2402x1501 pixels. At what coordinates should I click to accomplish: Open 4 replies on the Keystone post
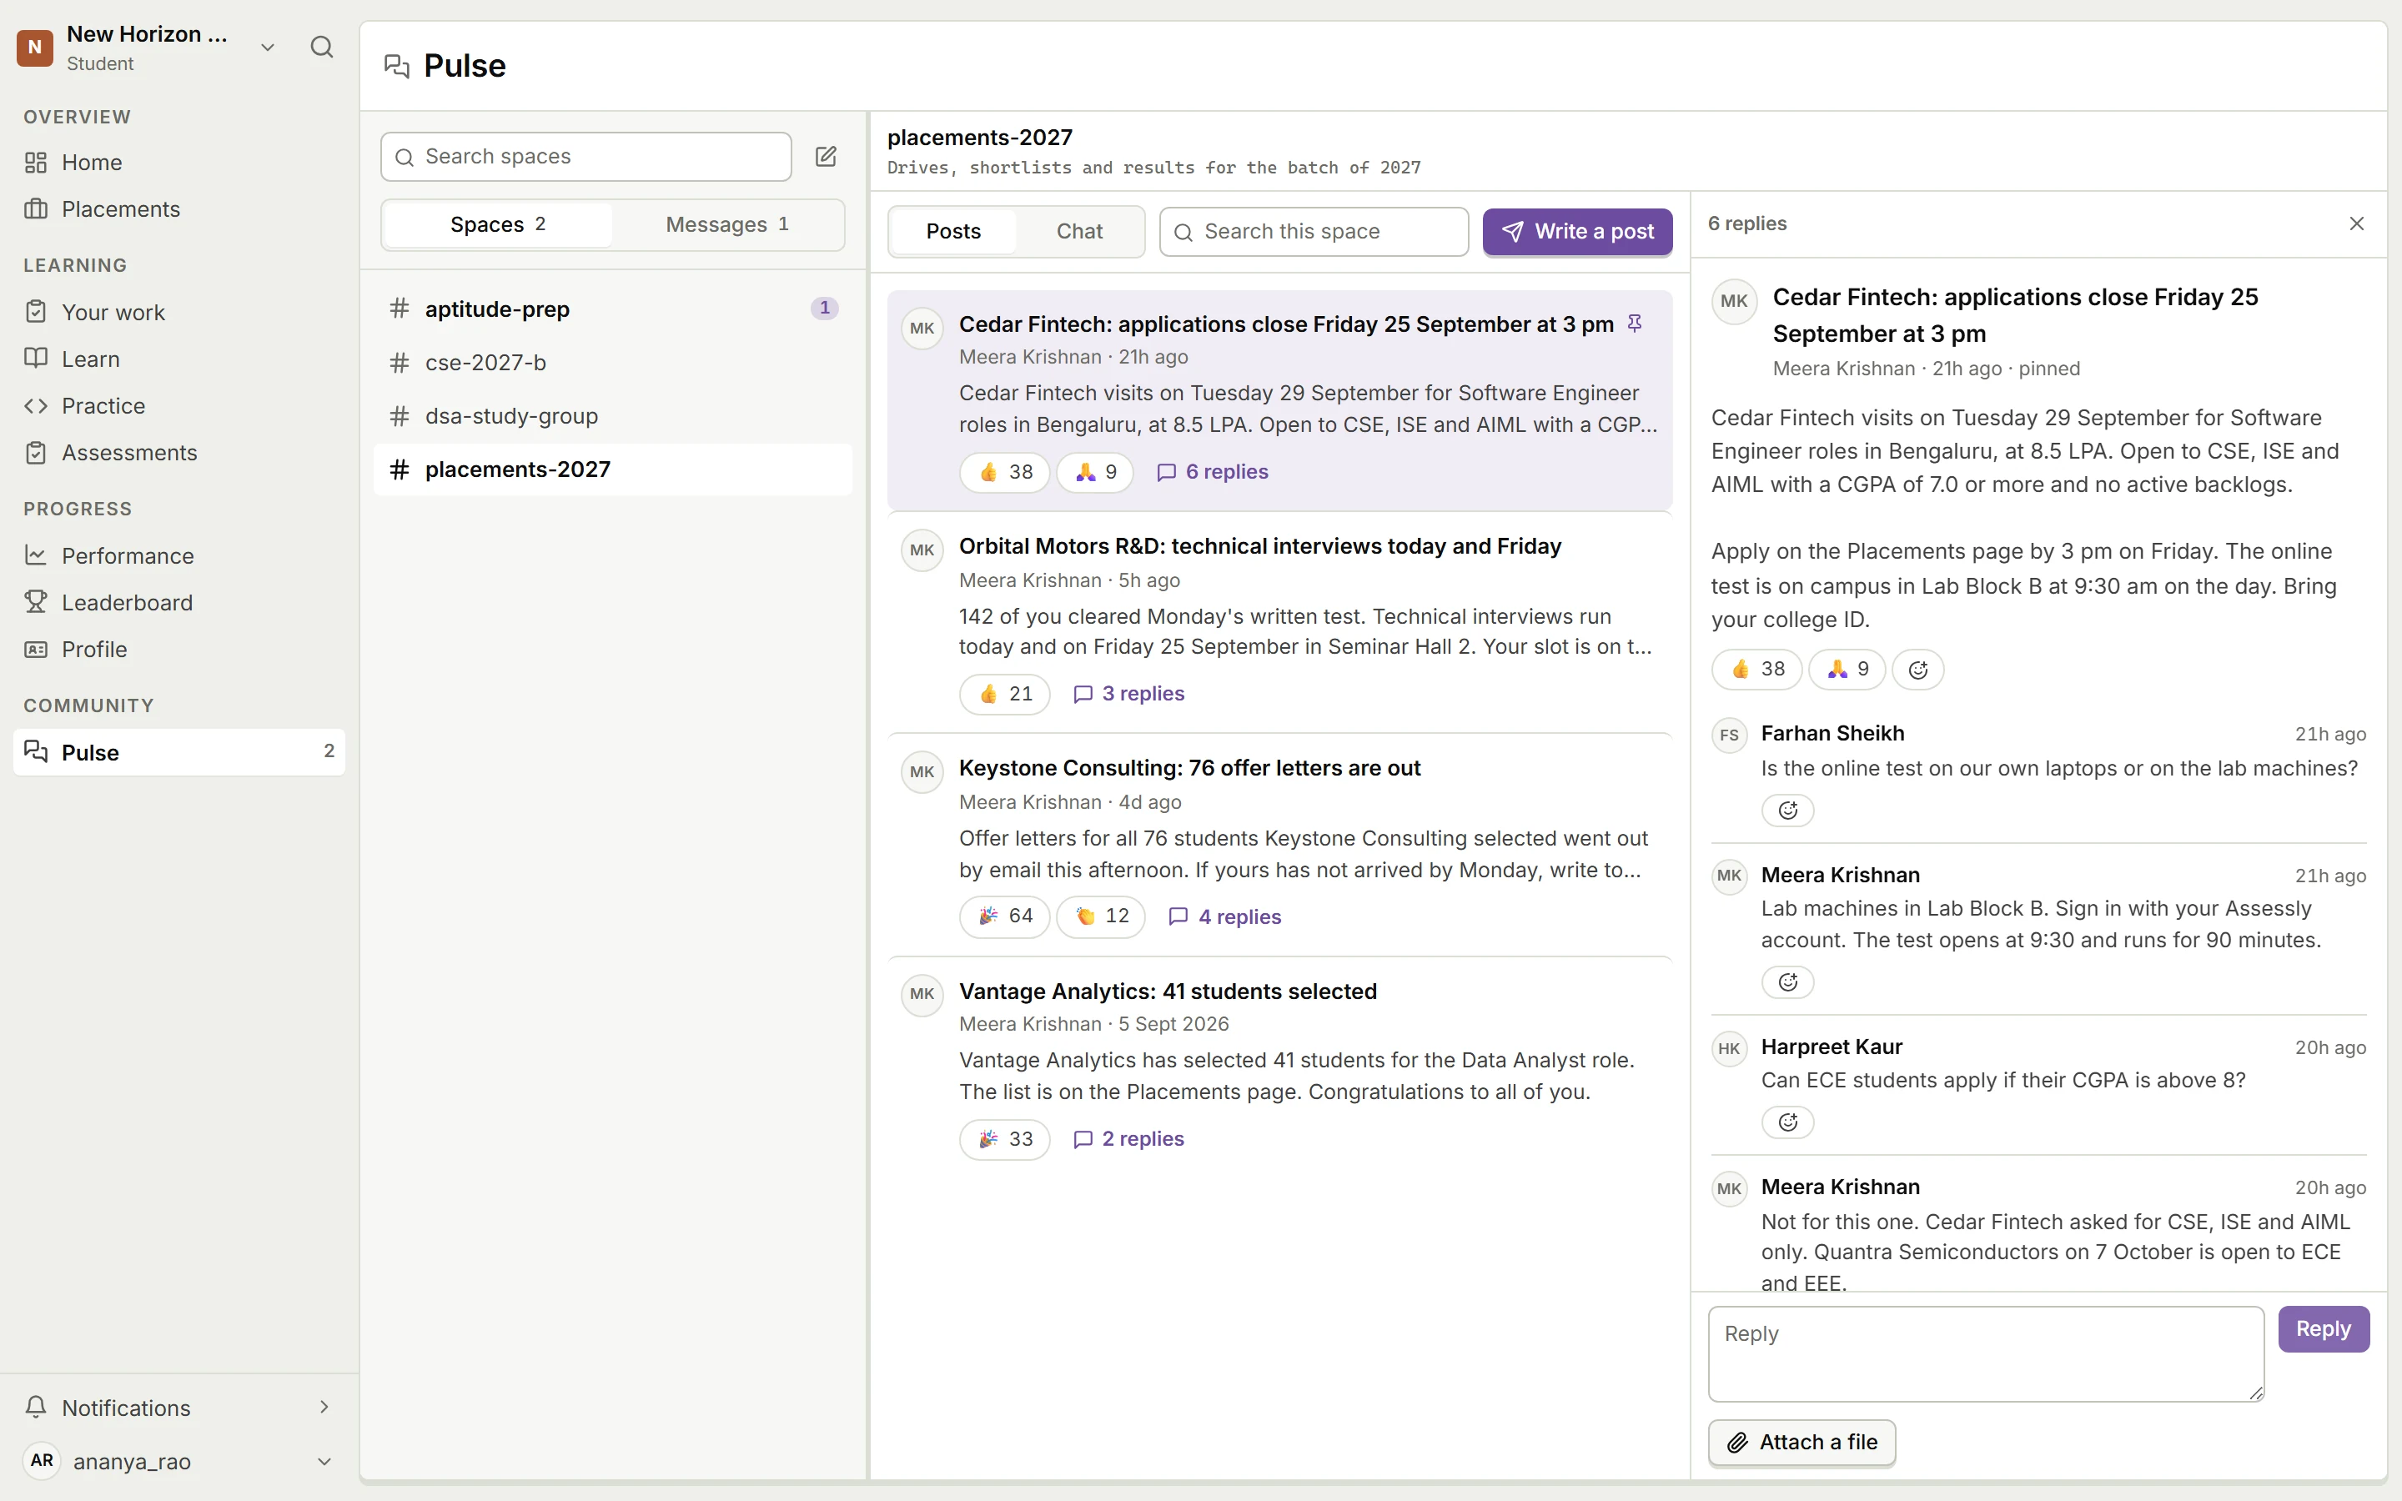pos(1225,916)
